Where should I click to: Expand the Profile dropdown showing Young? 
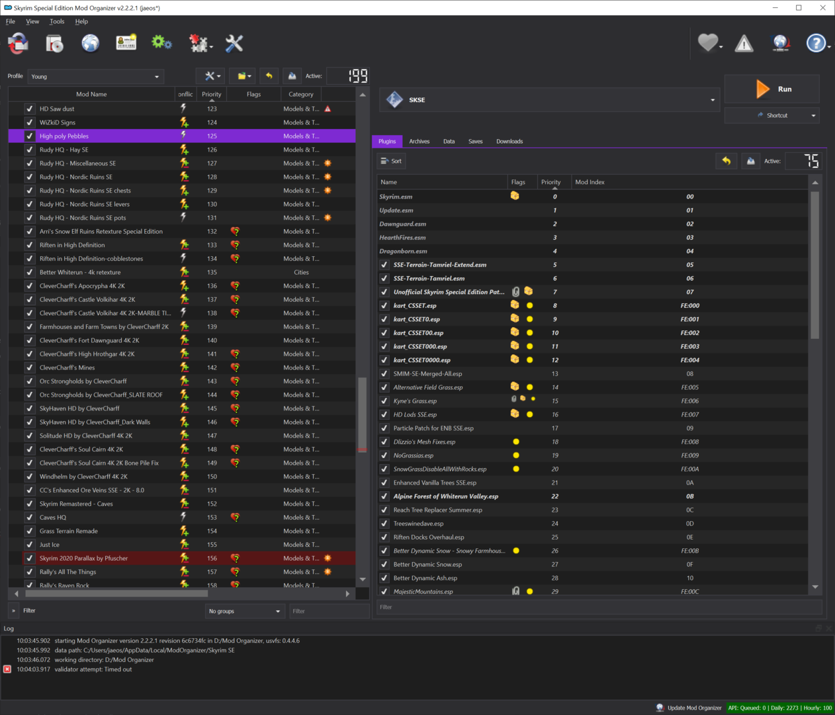pyautogui.click(x=97, y=76)
